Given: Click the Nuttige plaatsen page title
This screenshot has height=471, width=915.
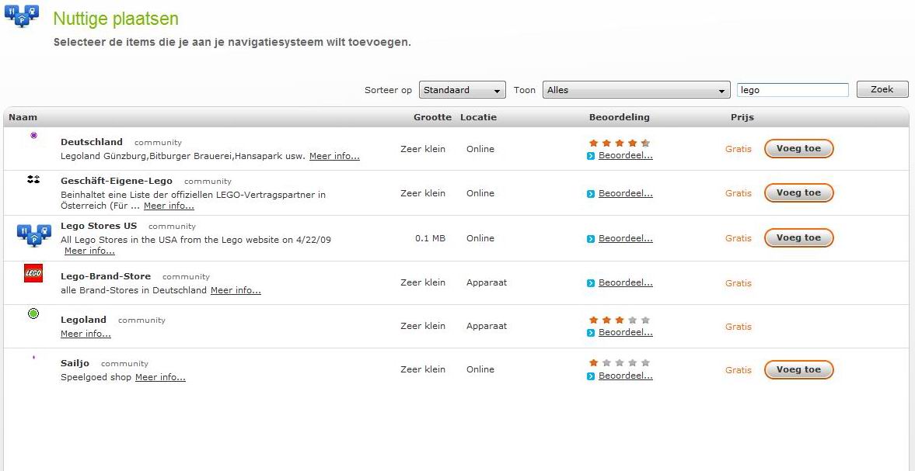Looking at the screenshot, I should coord(116,19).
